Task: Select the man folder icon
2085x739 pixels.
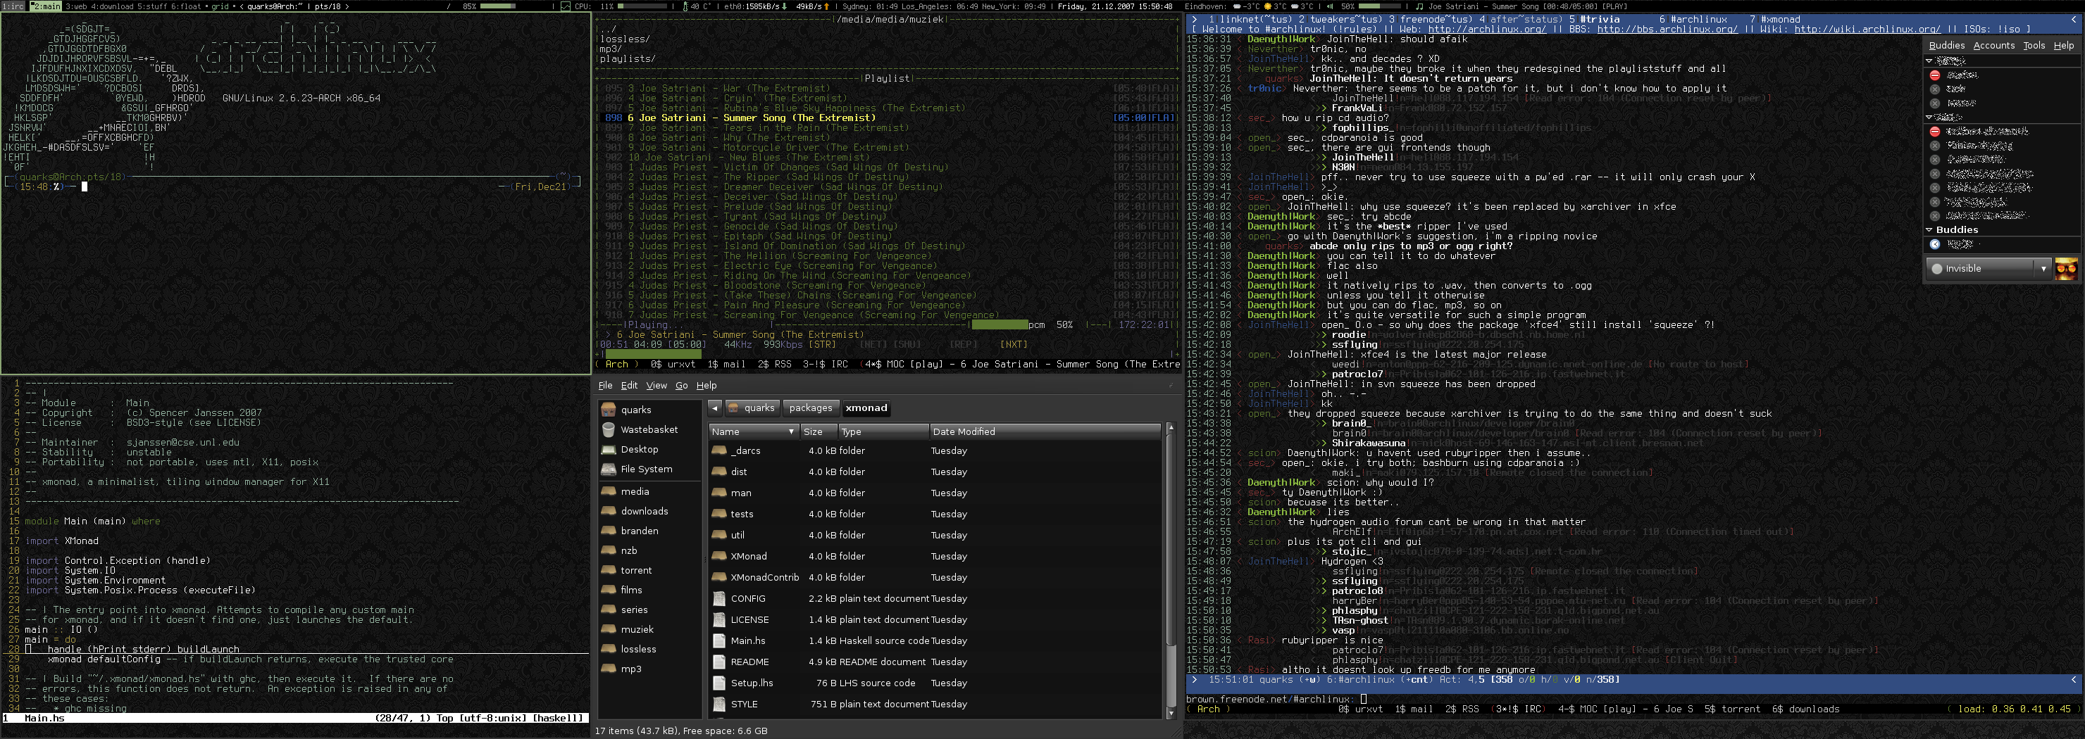Action: [718, 493]
